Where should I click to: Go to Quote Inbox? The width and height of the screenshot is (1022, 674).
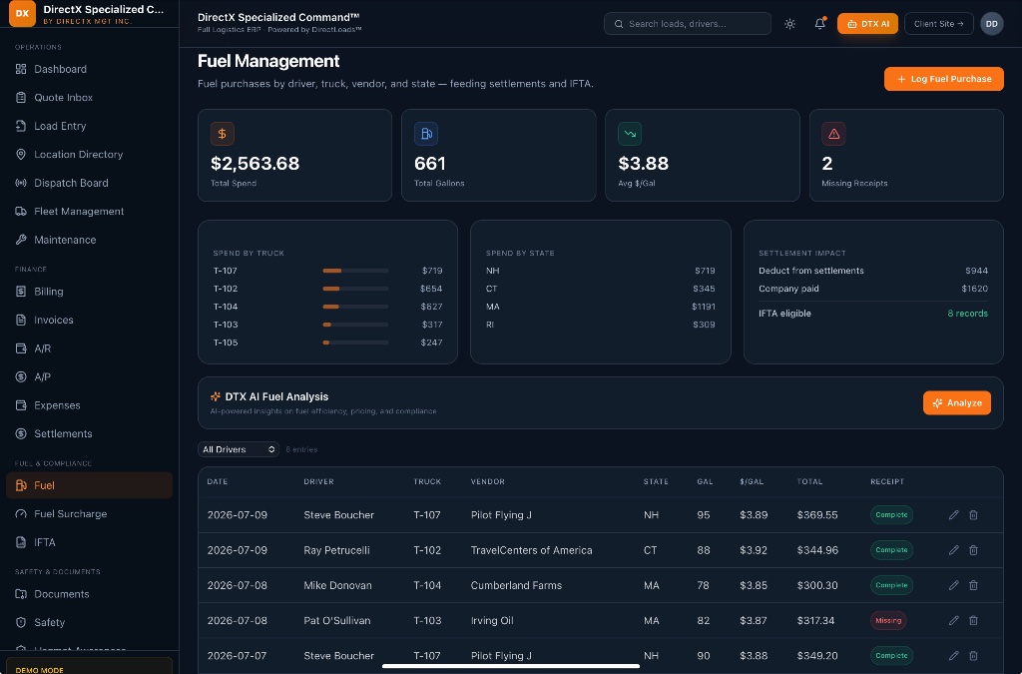tap(89, 98)
